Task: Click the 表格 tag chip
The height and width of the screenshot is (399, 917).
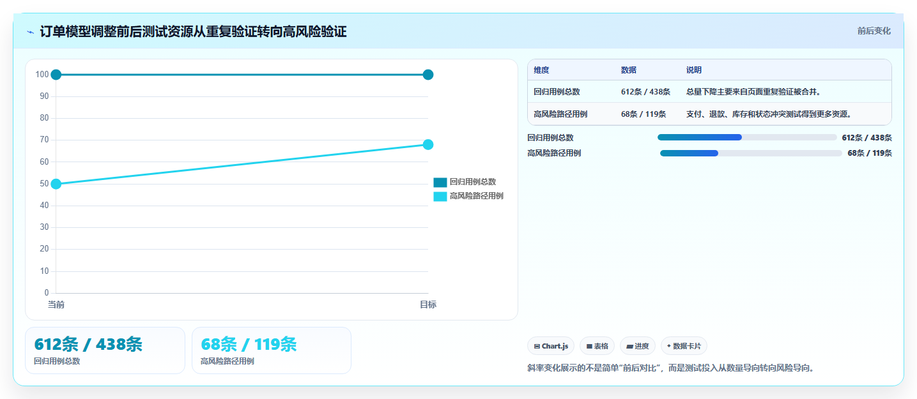Action: pos(597,346)
